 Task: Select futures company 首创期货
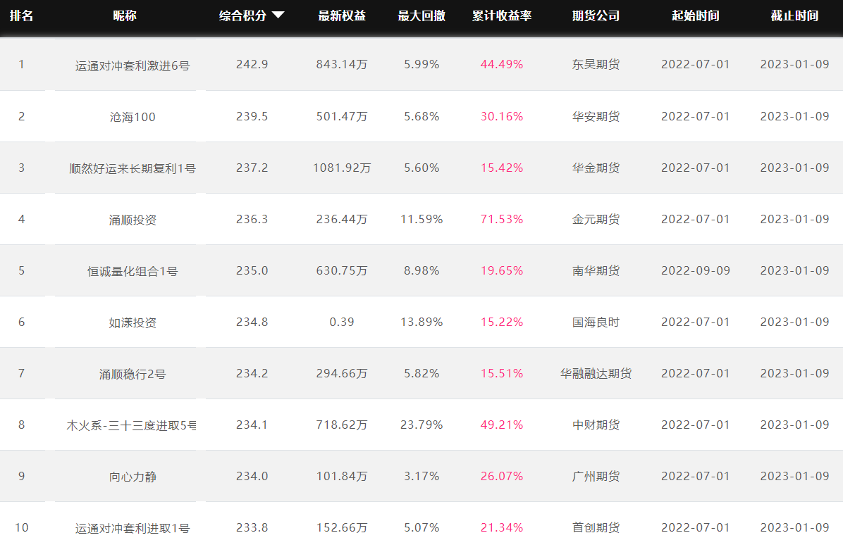click(596, 528)
